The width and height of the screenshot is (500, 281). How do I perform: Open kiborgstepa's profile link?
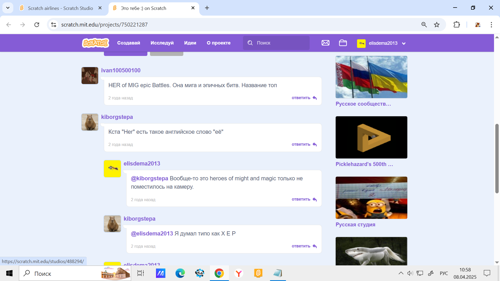coord(117,117)
